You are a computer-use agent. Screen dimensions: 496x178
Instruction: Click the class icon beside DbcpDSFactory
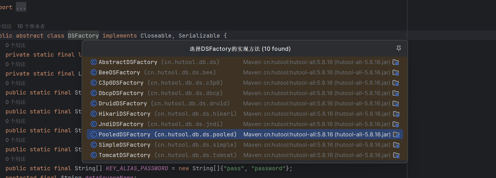point(94,93)
